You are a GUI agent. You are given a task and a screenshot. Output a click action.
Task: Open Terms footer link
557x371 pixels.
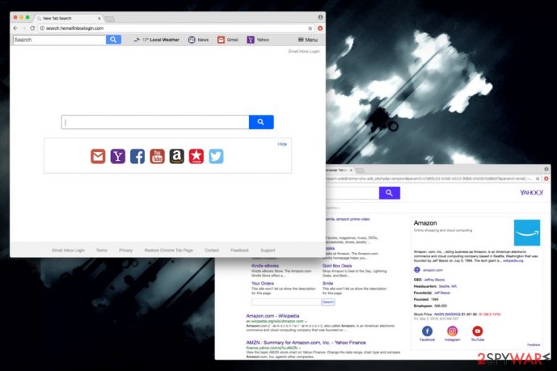click(x=102, y=250)
